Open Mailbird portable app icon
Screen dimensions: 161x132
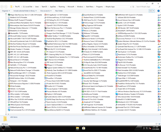9,17
